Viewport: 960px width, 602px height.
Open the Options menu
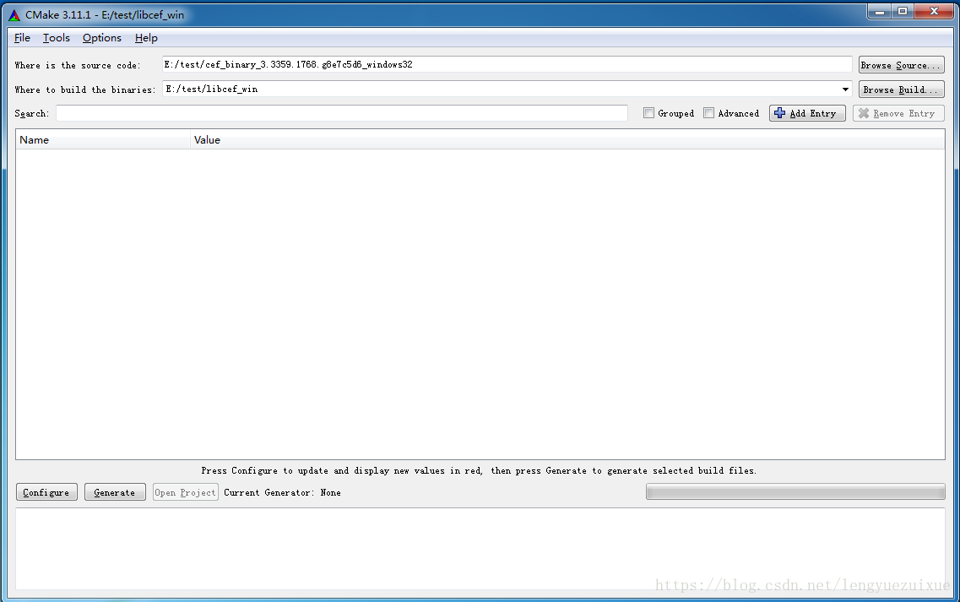(x=101, y=38)
